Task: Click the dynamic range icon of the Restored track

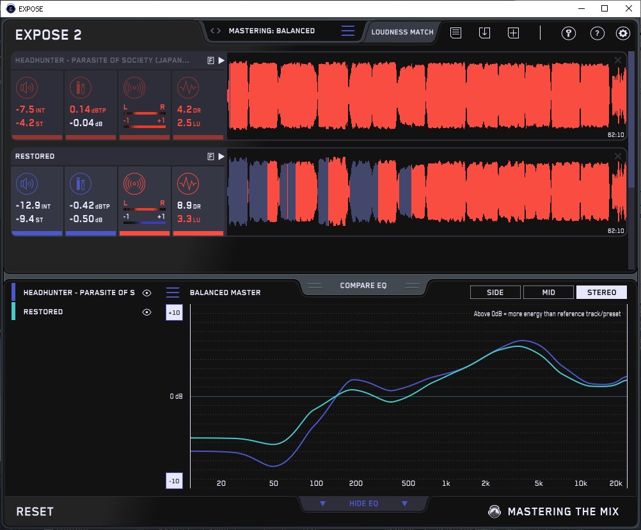Action: pyautogui.click(x=187, y=184)
